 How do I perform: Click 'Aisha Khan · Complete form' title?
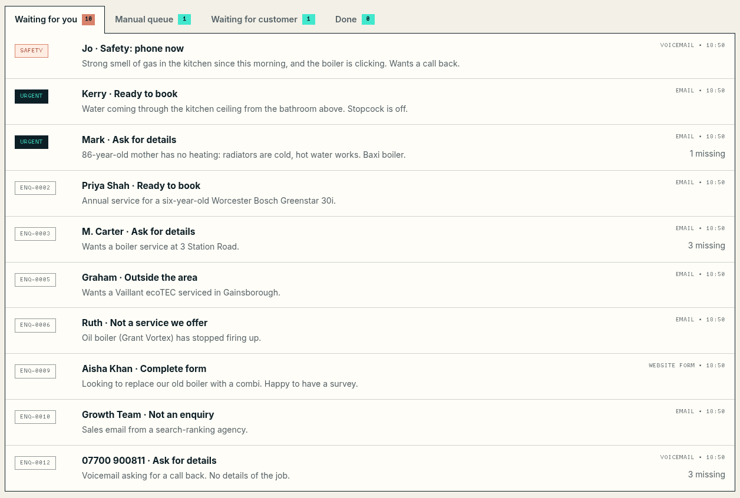pyautogui.click(x=144, y=368)
